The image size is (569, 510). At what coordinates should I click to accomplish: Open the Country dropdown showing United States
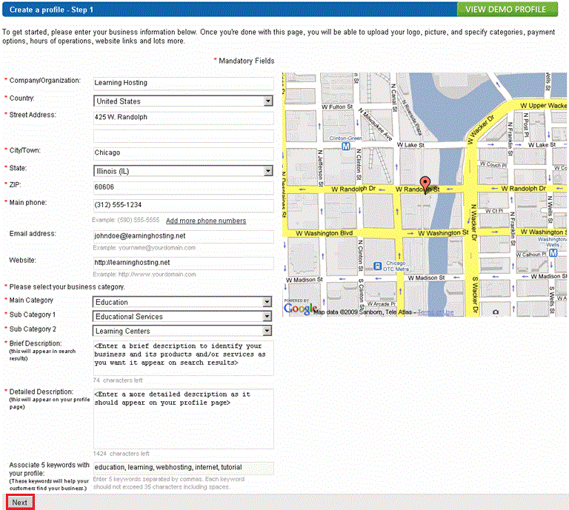(x=183, y=101)
